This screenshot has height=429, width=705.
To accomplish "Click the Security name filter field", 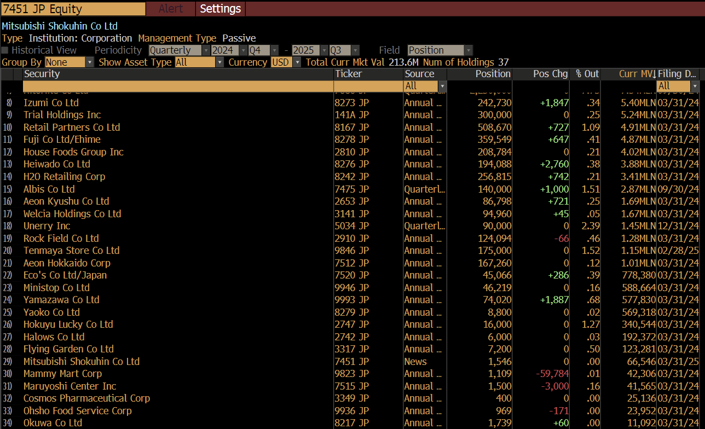I will click(x=178, y=86).
